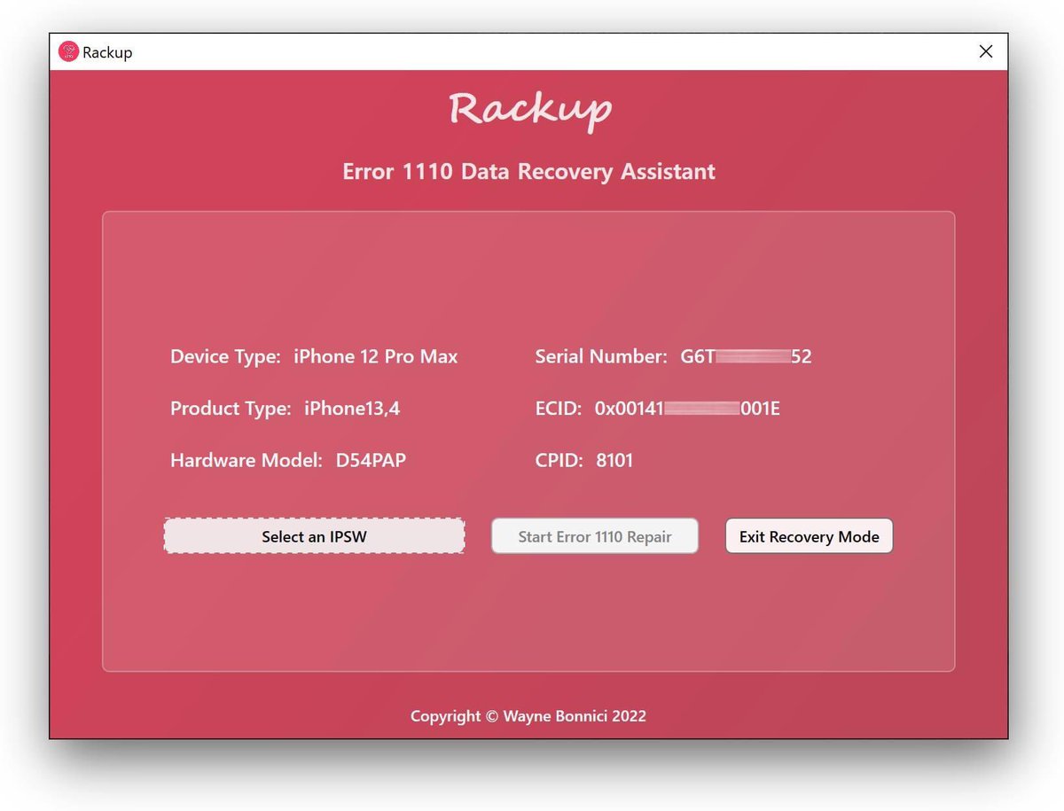Select the ECID value starting 0x00141

click(687, 409)
